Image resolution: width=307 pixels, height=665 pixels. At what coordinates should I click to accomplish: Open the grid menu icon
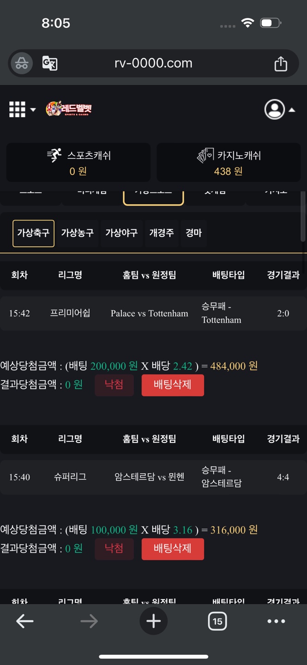click(x=17, y=109)
